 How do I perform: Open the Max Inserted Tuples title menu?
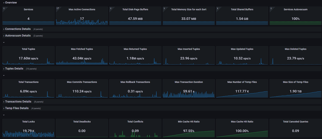point(188,49)
